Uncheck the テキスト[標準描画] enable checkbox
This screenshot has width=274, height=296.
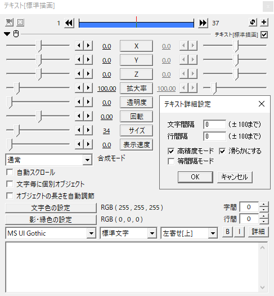pos(264,34)
